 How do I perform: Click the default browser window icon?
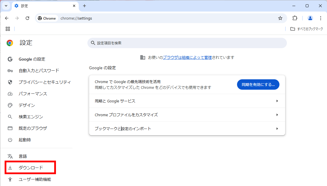(x=10, y=128)
